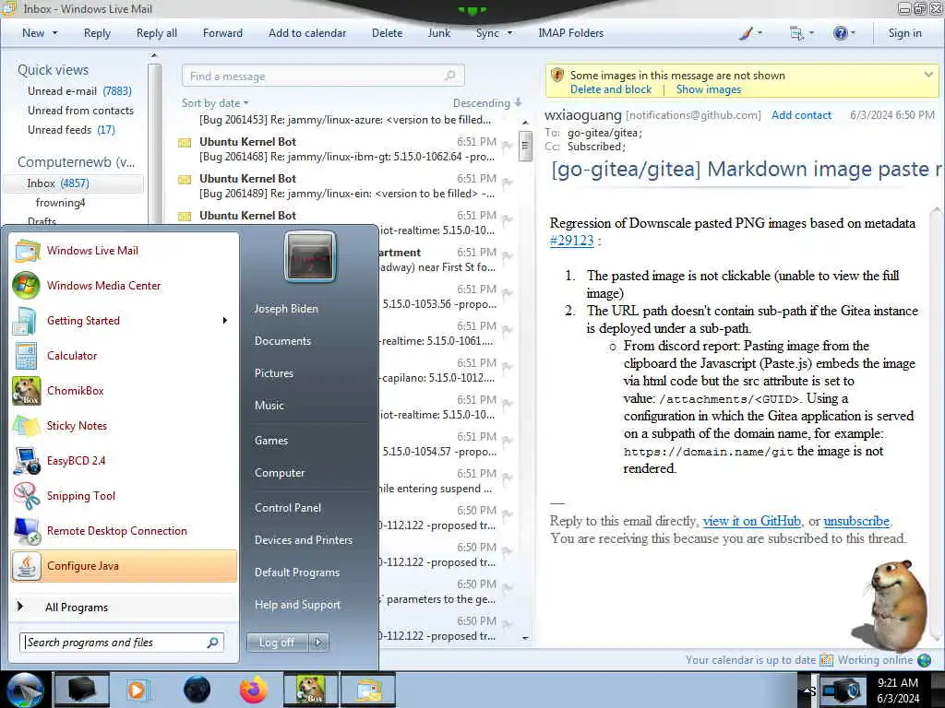Open IMAP Folders
945x708 pixels.
(x=570, y=33)
